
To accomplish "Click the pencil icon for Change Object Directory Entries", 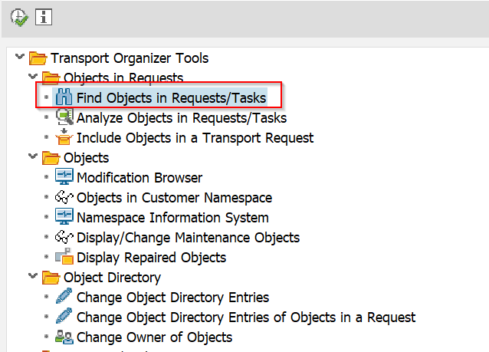I will click(64, 297).
